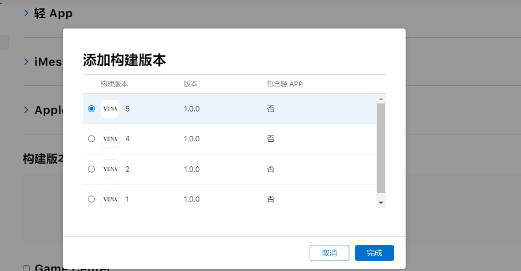
Task: Select the build 2 radio button
Action: coord(91,169)
